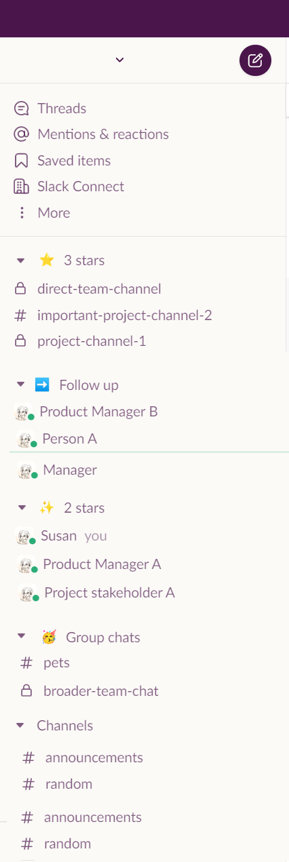Open Saved items bookmark
Viewport: 289px width, 862px height.
click(x=62, y=161)
